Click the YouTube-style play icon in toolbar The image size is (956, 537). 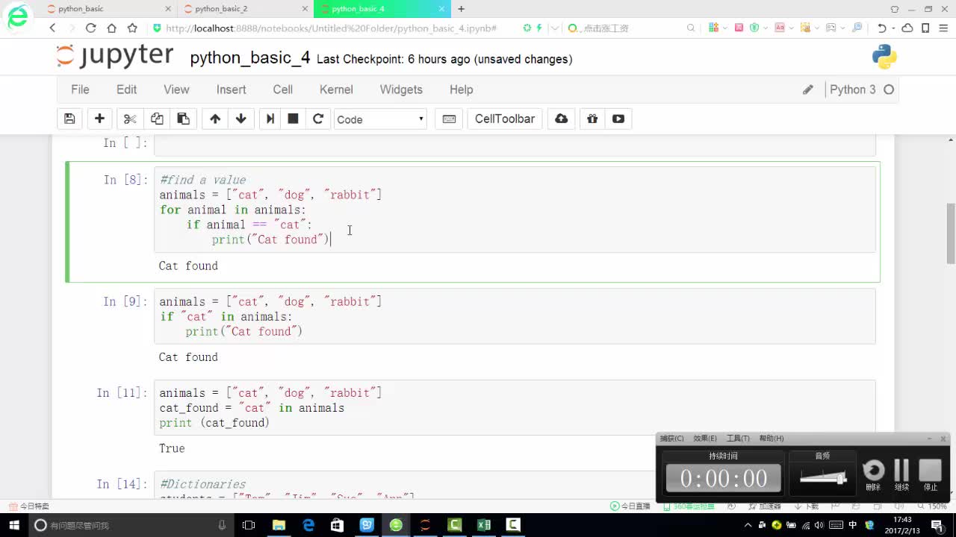(618, 119)
